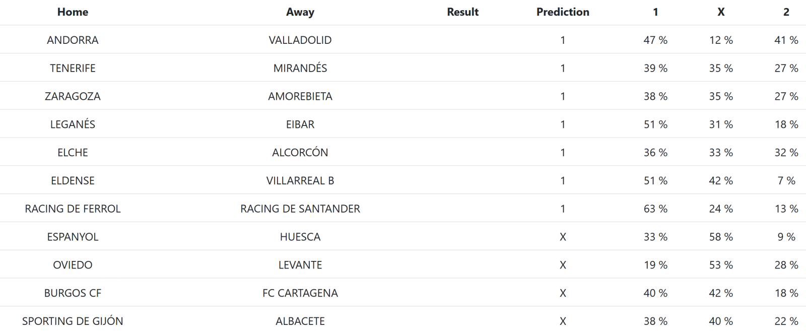806x334 pixels.
Task: Select the Result column header
Action: click(x=462, y=12)
